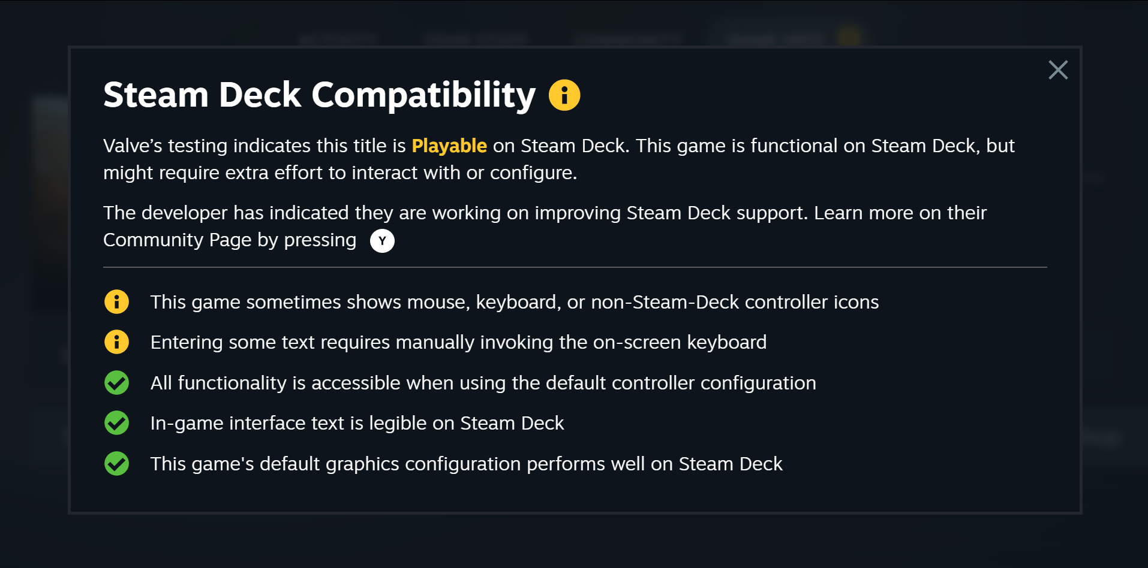Select the "In-game interface text is legible" line
The height and width of the screenshot is (568, 1148).
[357, 423]
